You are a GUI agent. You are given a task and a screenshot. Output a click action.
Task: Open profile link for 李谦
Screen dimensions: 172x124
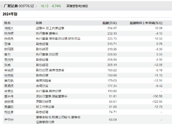coord(8,44)
